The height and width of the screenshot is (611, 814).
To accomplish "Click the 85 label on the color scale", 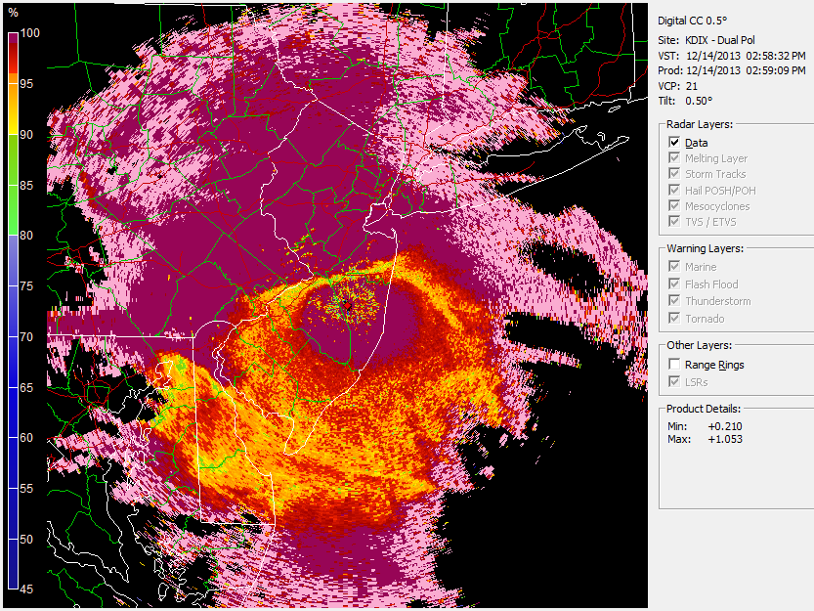I will [26, 186].
